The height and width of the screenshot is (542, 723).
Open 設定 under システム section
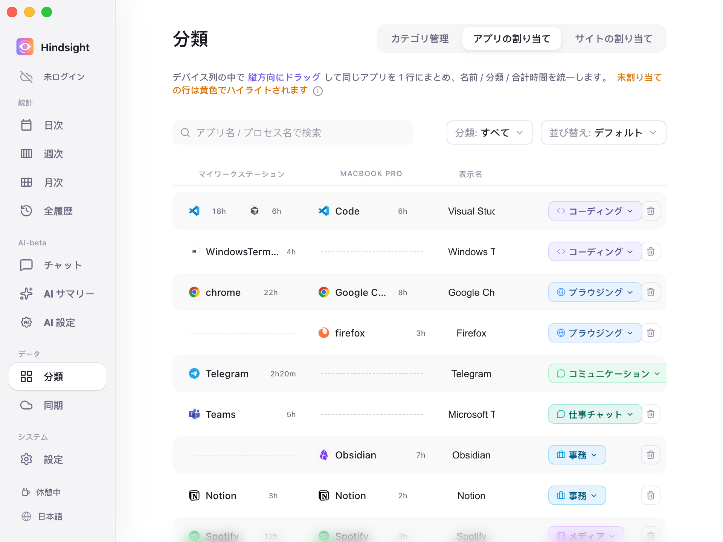[x=58, y=459]
